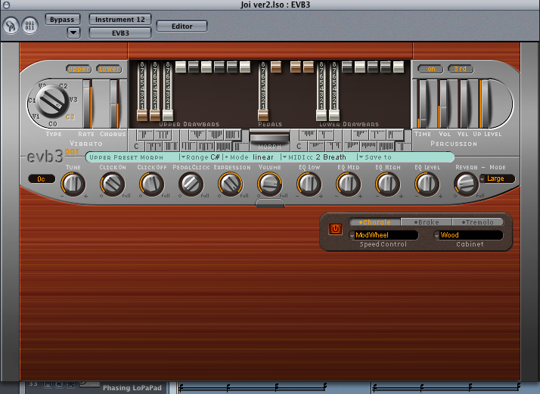The image size is (540, 394).
Task: Click the Editor view button
Action: (x=182, y=26)
